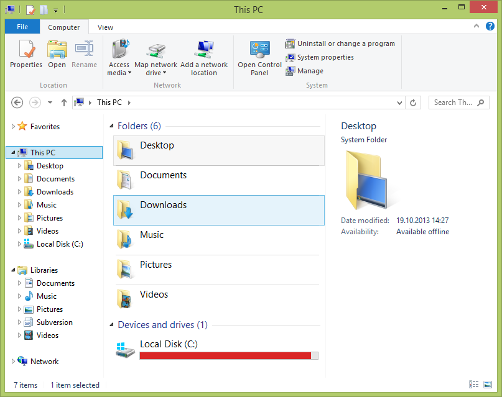Select the Pictures folder in the main list
Viewport: 502px width, 397px height.
pyautogui.click(x=219, y=270)
